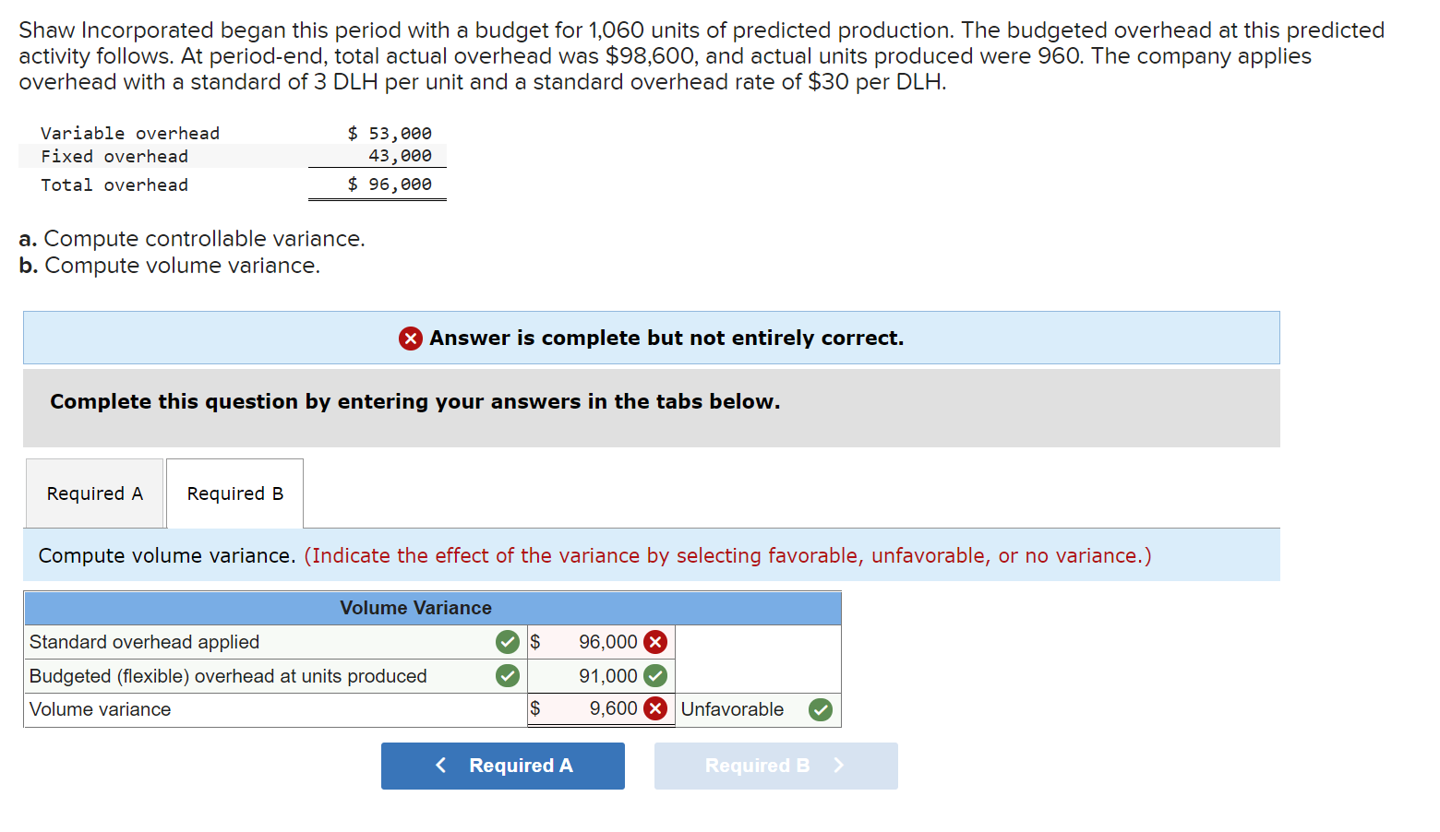Click the green check beside Unfavorable

tap(820, 709)
